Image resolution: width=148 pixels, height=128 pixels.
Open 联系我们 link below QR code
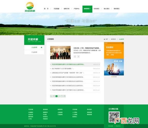click(x=118, y=126)
